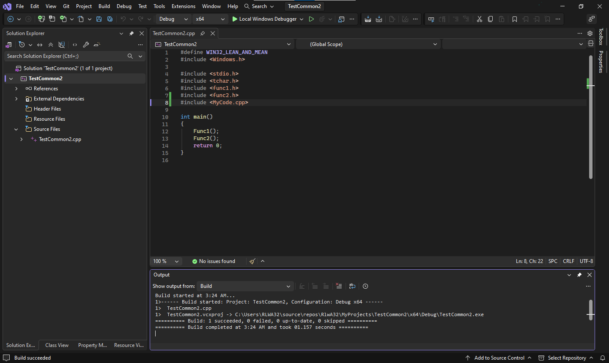Open the Show output from Build dropdown
This screenshot has height=363, width=609.
245,286
